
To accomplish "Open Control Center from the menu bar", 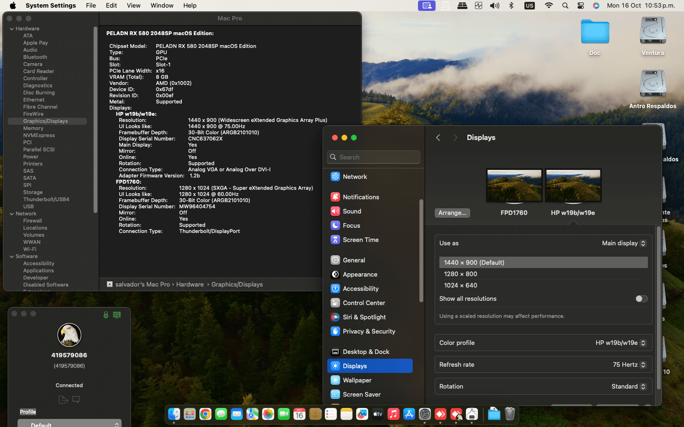I will tap(580, 6).
